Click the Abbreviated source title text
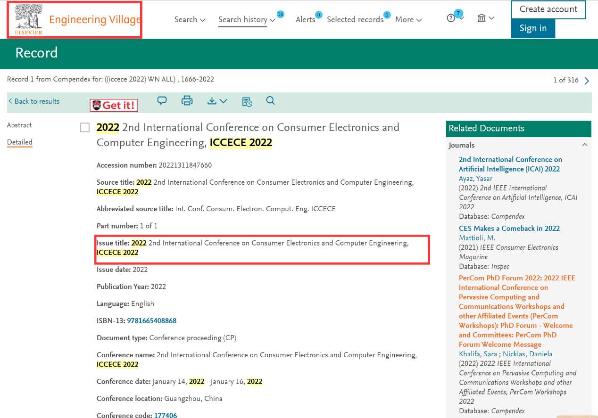The image size is (598, 418). pos(216,208)
